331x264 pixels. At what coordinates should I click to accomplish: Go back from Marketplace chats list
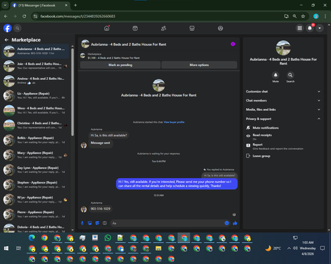click(7, 40)
